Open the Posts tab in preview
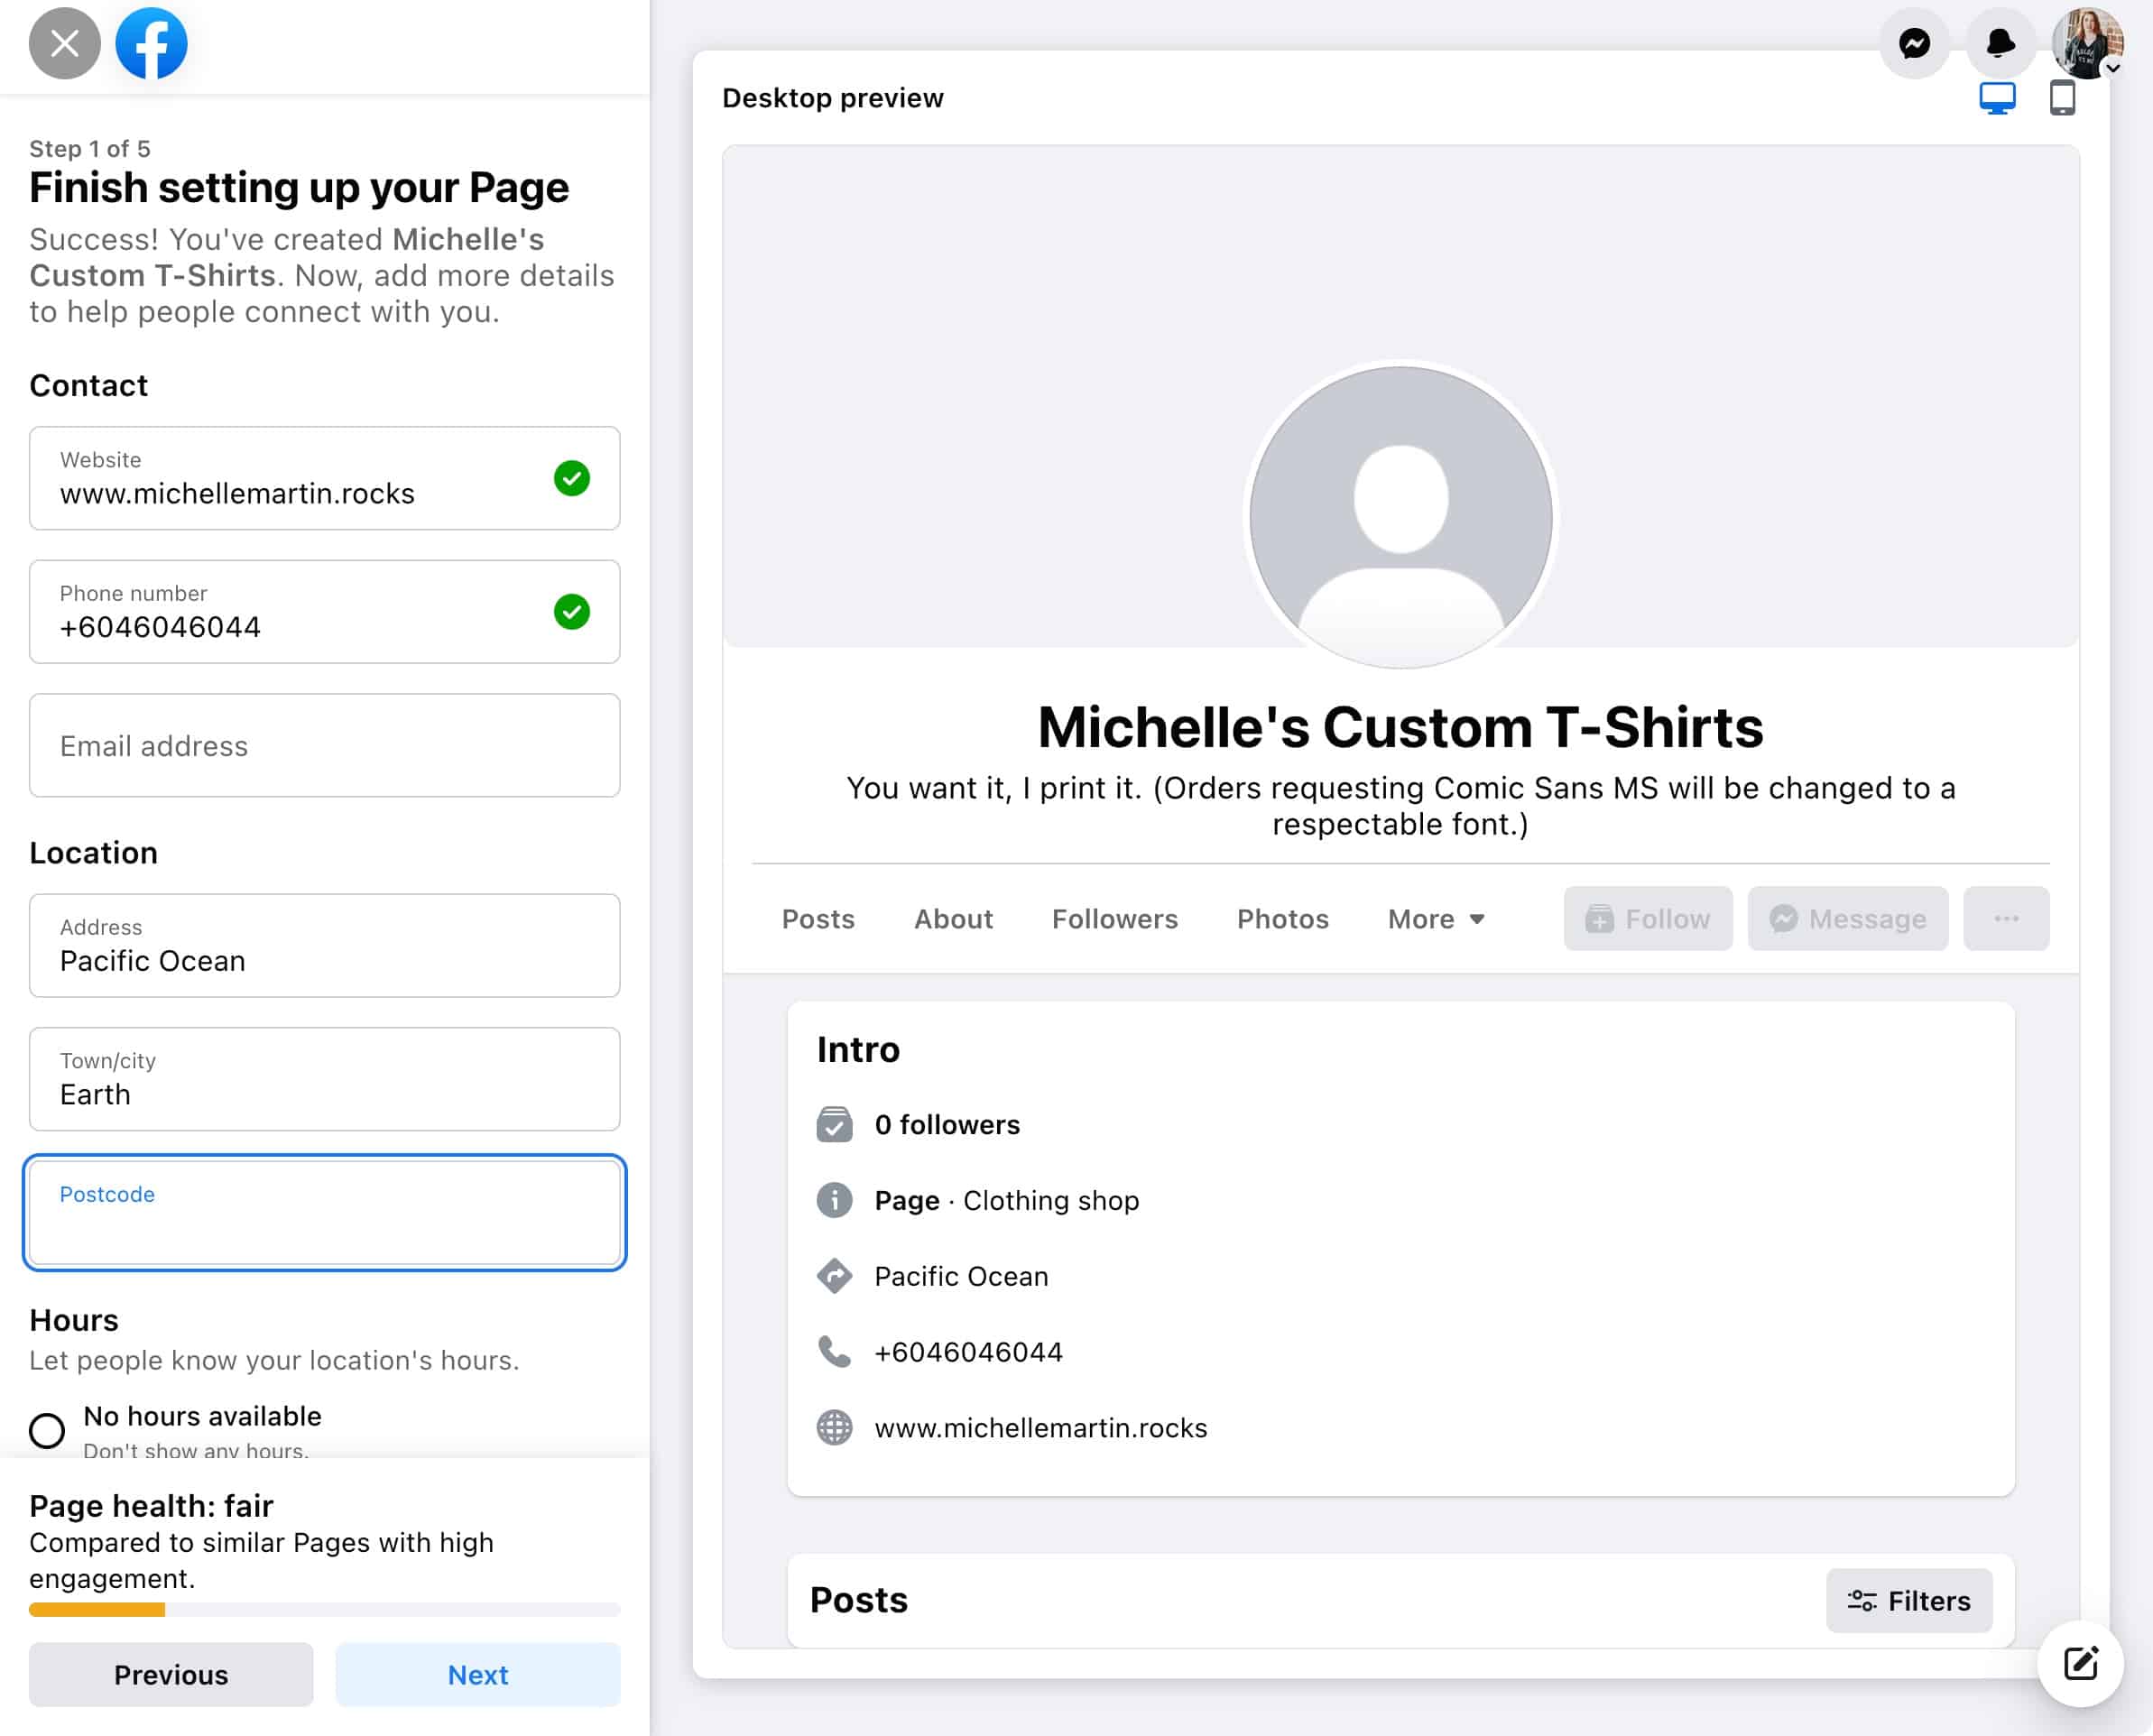The width and height of the screenshot is (2153, 1736). pos(818,919)
